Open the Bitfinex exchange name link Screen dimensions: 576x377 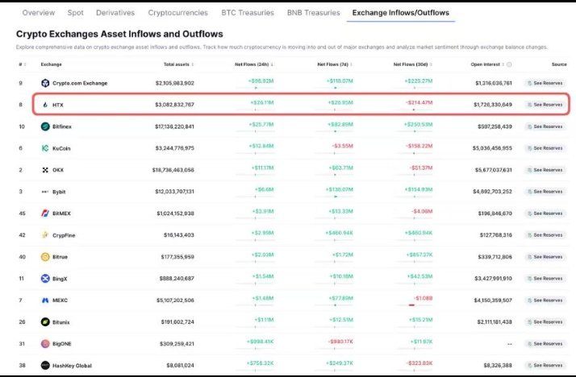tap(61, 126)
